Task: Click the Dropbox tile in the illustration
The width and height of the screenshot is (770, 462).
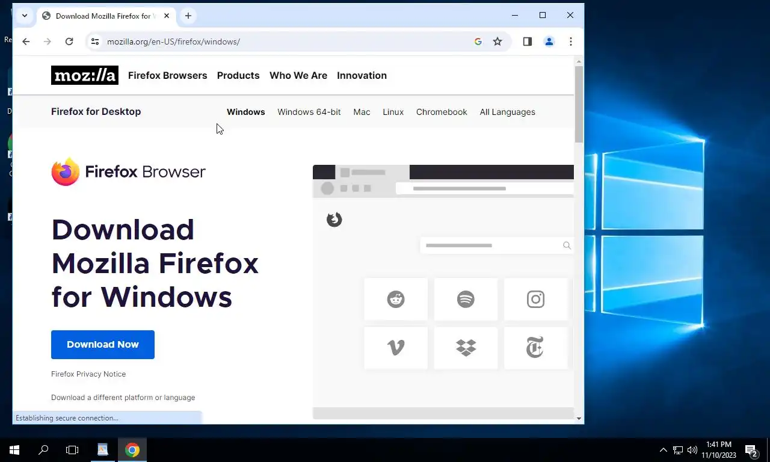Action: pyautogui.click(x=466, y=348)
